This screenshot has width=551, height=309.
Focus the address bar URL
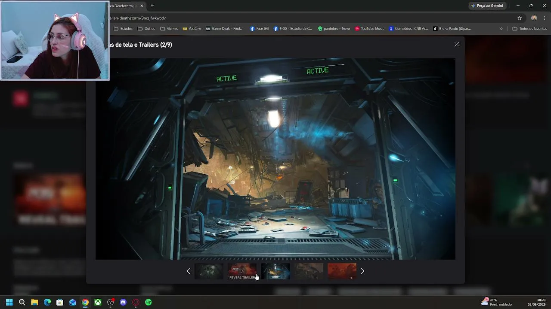tap(138, 18)
